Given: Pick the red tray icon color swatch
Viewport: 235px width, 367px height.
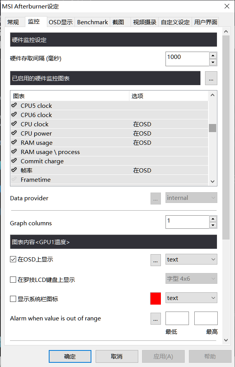Looking at the screenshot, I should point(156,298).
